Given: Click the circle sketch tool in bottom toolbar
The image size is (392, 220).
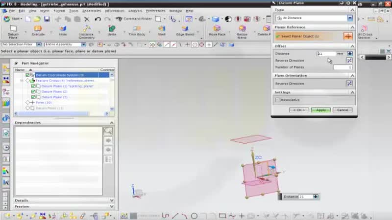Looking at the screenshot, I should pos(194,216).
